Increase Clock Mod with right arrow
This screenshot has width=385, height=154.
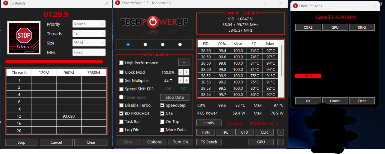tap(186, 73)
